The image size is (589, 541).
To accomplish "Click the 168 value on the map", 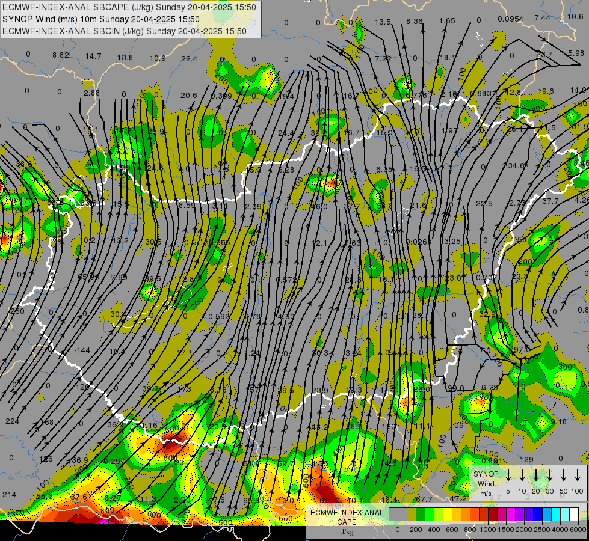I will click(47, 423).
